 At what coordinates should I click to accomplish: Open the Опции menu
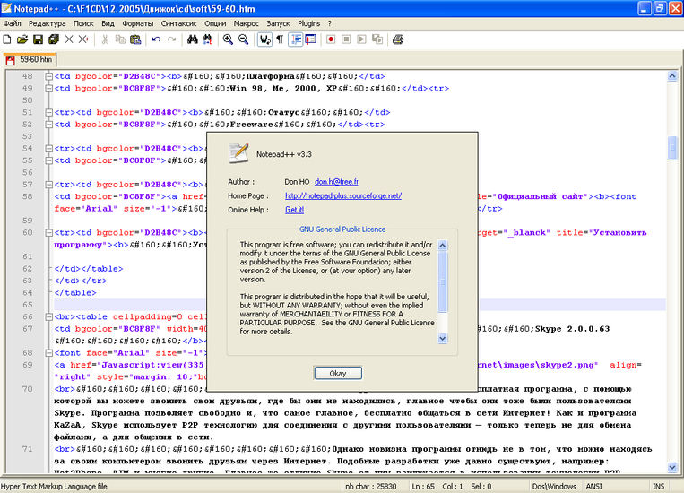[x=215, y=23]
